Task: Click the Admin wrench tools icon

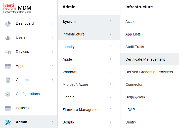Action: click(8, 122)
